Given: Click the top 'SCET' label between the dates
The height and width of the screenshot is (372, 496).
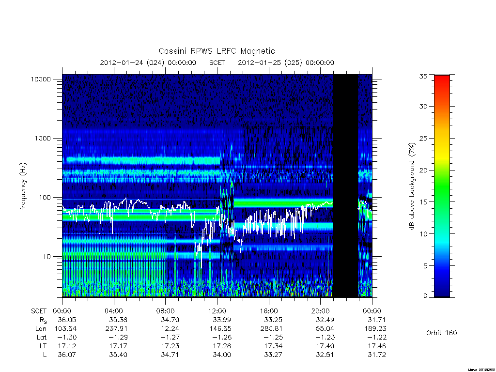Looking at the screenshot, I should (217, 62).
